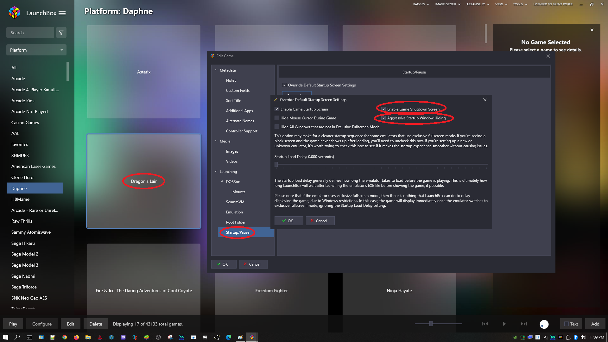This screenshot has height=342, width=608.
Task: Launch Firefox from the taskbar
Action: pos(76,337)
